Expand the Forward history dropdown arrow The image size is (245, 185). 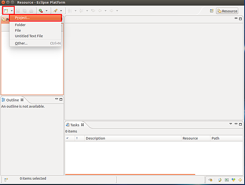(117, 11)
